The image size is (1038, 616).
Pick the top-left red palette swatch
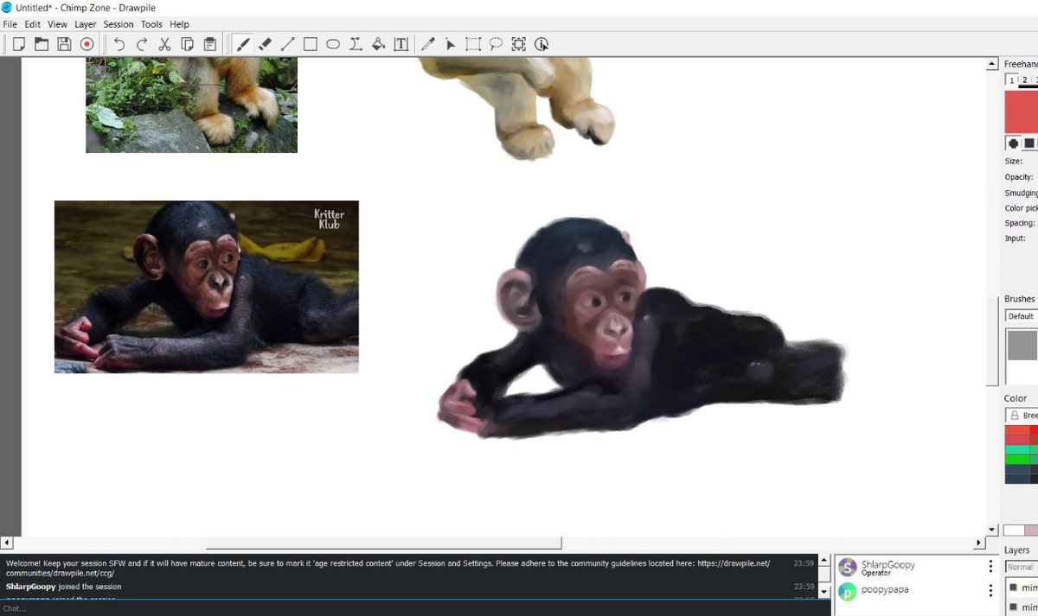(1016, 430)
